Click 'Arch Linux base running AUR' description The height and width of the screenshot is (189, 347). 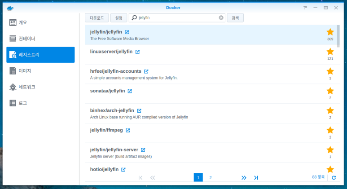[139, 117]
